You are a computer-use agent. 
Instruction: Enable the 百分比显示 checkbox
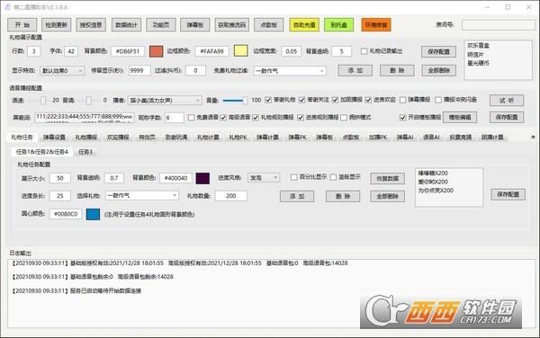pyautogui.click(x=293, y=177)
